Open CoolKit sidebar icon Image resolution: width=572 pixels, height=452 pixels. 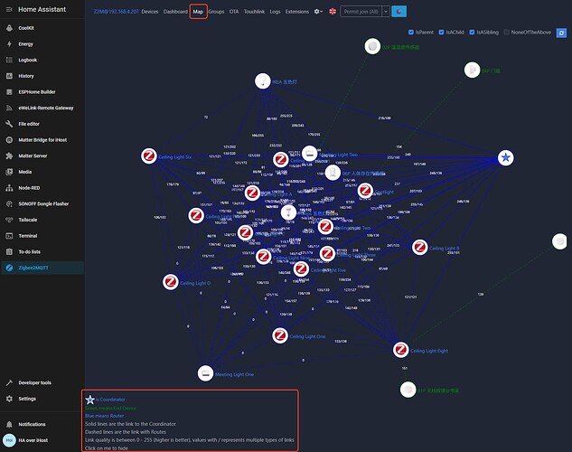coord(9,28)
